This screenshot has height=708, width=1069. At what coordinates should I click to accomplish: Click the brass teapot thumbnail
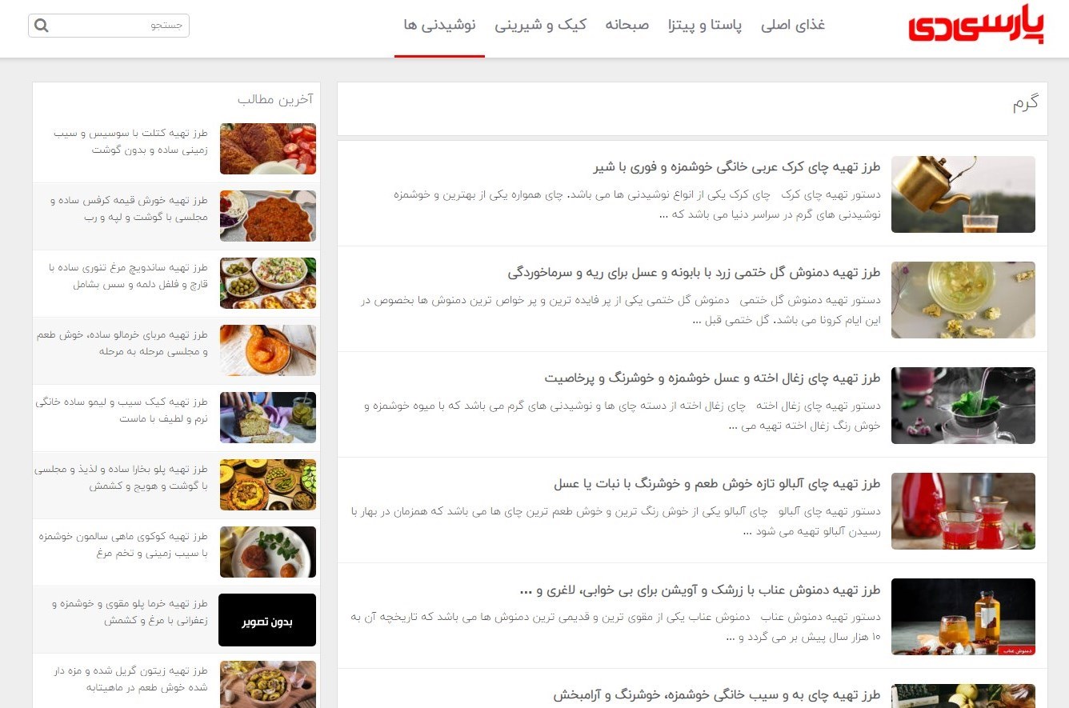(963, 194)
